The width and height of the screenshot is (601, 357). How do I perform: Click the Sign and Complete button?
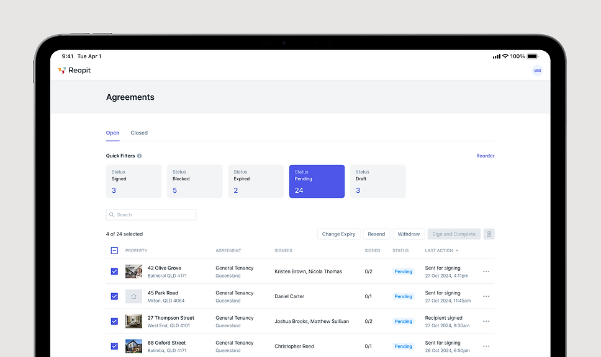point(454,234)
